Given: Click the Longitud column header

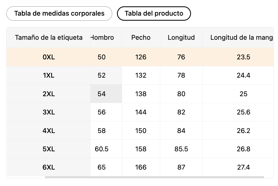Looking at the screenshot, I should [x=181, y=38].
